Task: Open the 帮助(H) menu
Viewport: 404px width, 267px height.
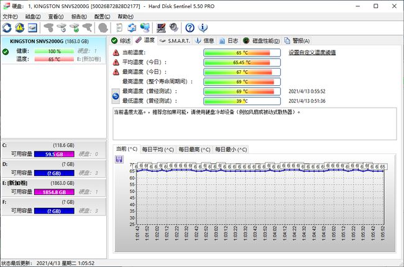Action: [x=126, y=17]
